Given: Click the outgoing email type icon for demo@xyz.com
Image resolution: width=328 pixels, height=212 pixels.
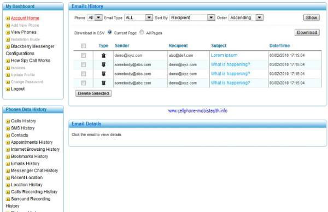Looking at the screenshot, I should tap(103, 55).
